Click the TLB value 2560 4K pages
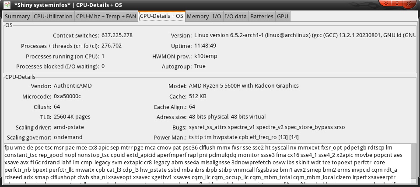Viewport: 420px width, 187px height. (x=72, y=116)
